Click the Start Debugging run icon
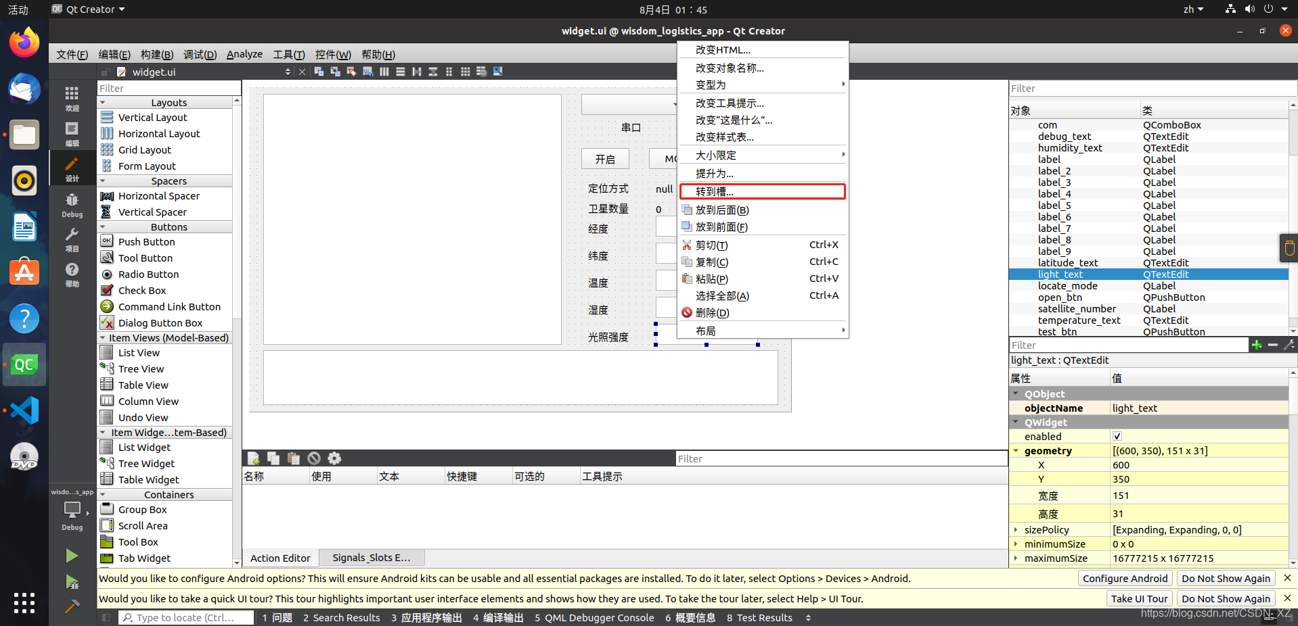Screen dimensions: 1298x626 [72, 582]
